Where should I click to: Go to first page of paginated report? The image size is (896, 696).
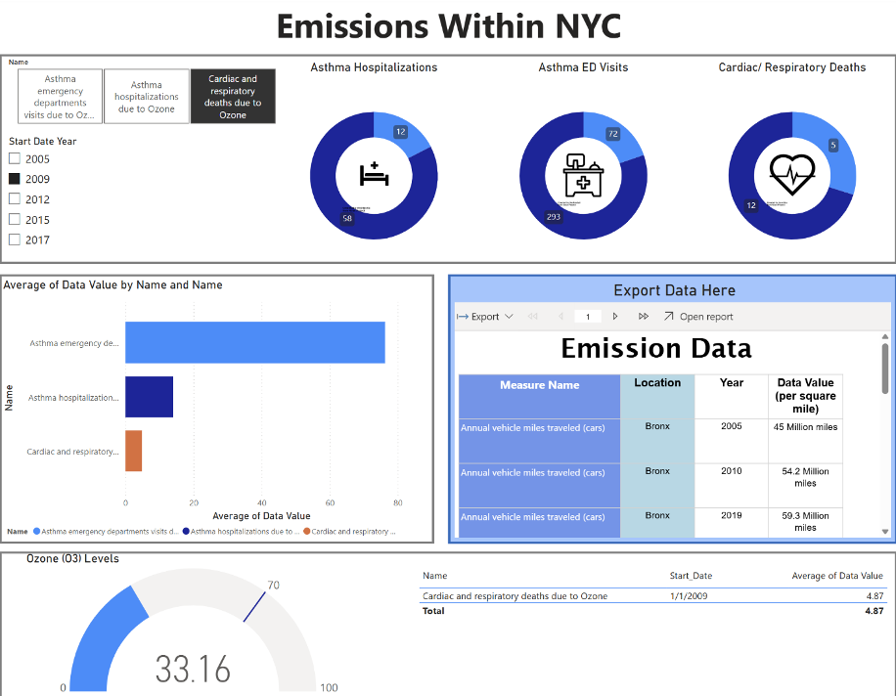[532, 317]
